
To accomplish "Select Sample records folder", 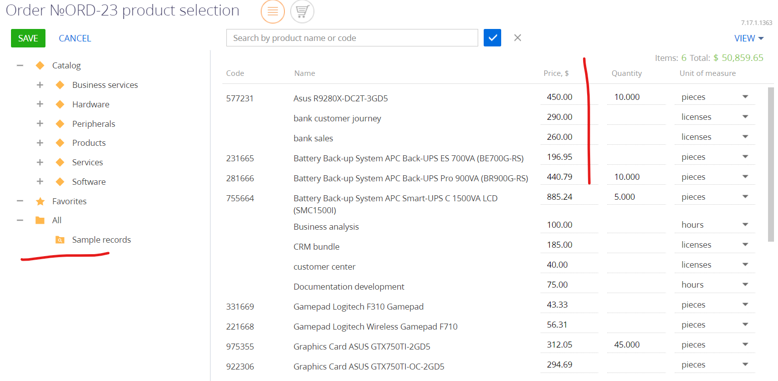I will tap(101, 240).
